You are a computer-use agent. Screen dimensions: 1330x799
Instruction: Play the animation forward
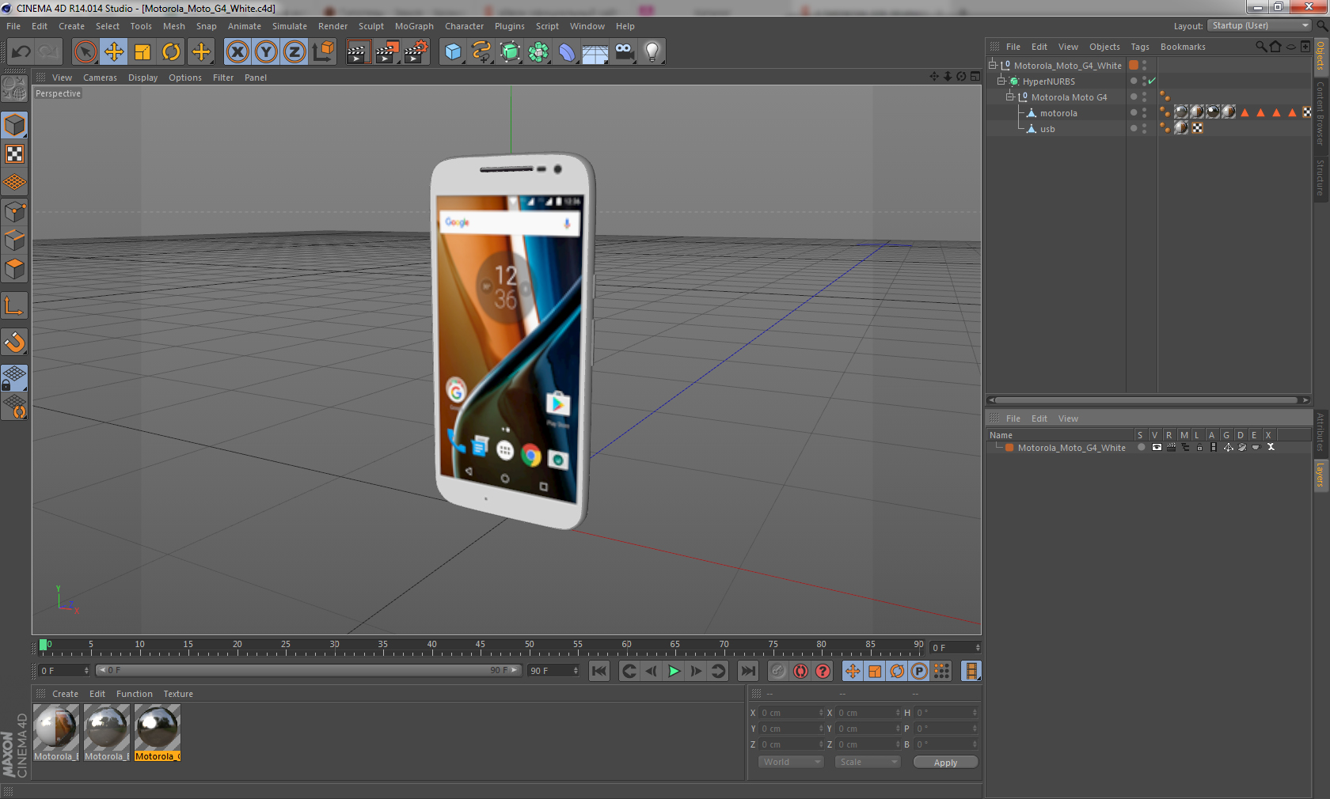674,671
